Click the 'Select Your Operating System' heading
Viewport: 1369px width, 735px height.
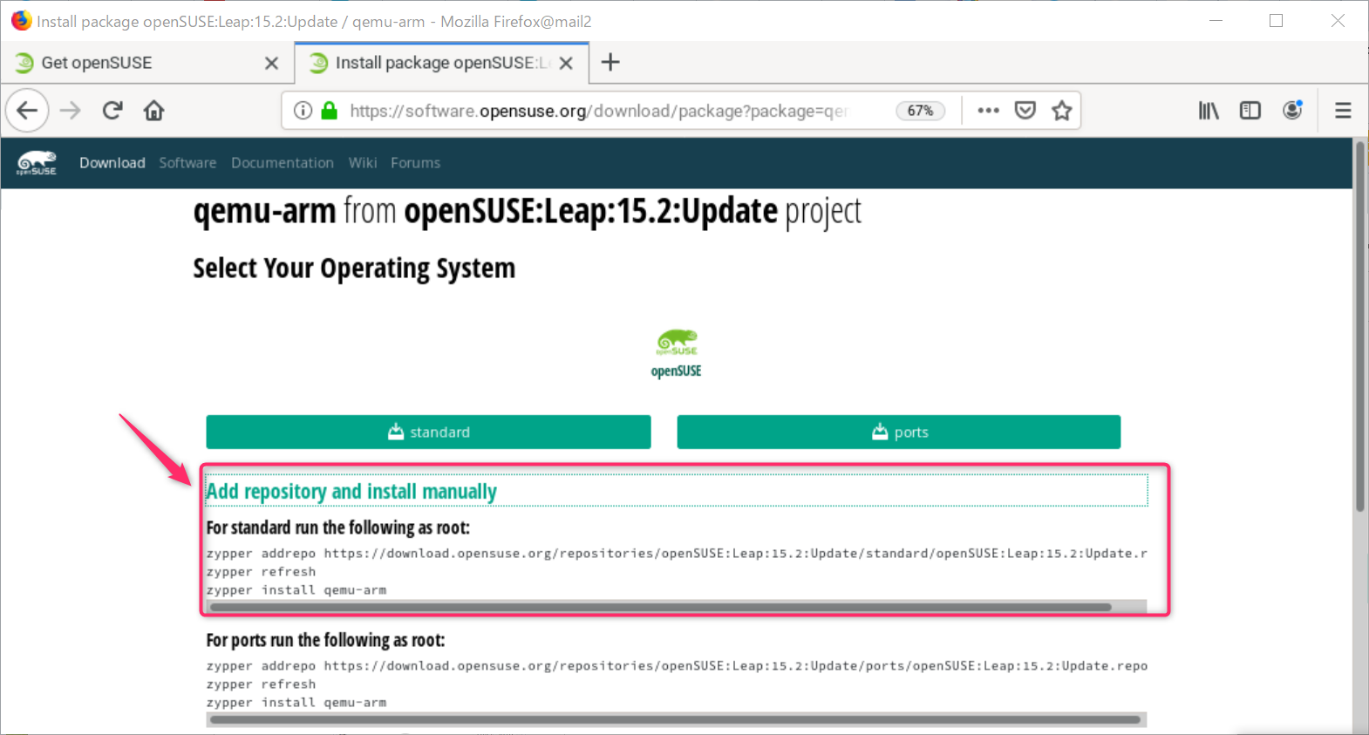tap(354, 269)
